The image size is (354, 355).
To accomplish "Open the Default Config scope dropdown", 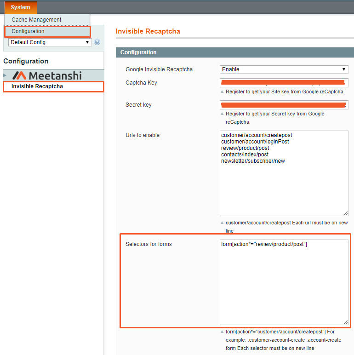I will point(50,42).
